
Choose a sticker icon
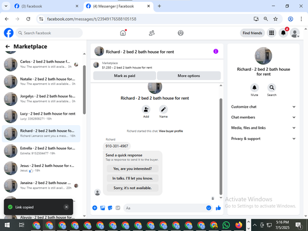[110, 208]
